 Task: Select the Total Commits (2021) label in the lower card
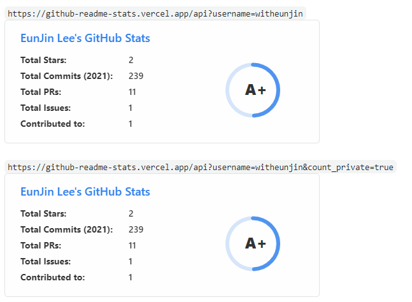coord(67,229)
